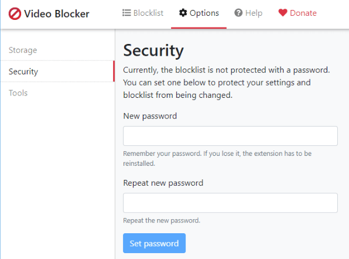Image resolution: width=349 pixels, height=259 pixels.
Task: Open the Blocklist tab
Action: [x=143, y=13]
